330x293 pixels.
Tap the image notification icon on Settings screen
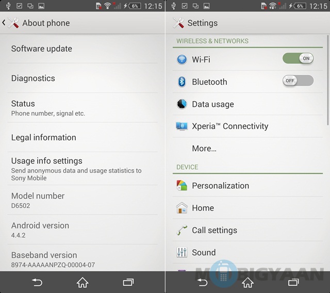click(206, 6)
